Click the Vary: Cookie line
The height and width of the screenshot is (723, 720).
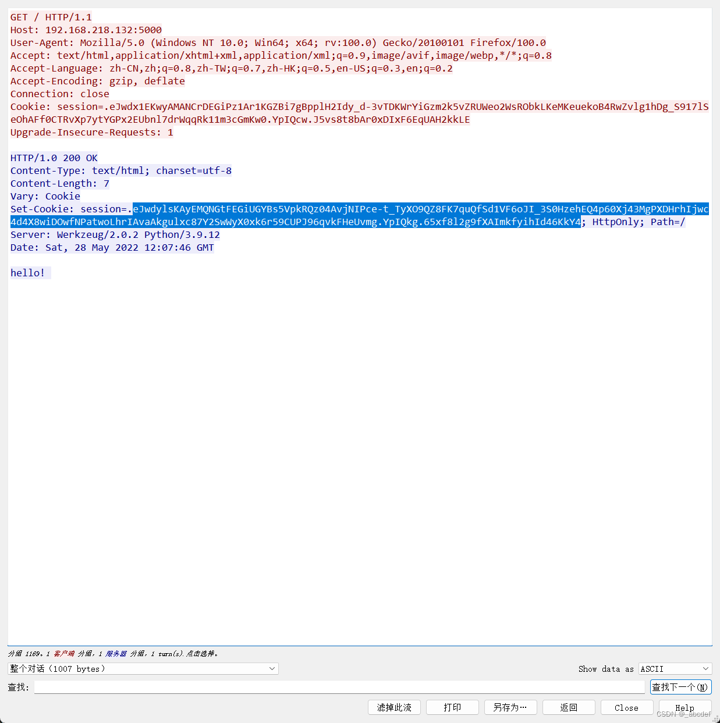tap(45, 196)
